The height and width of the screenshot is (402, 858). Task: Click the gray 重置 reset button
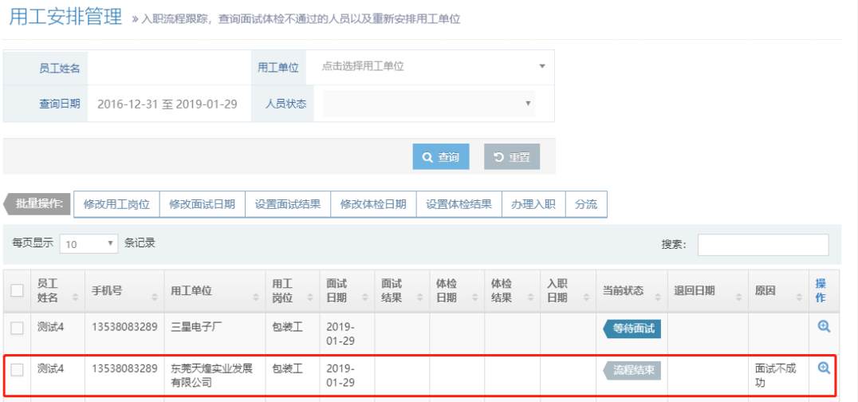[511, 157]
